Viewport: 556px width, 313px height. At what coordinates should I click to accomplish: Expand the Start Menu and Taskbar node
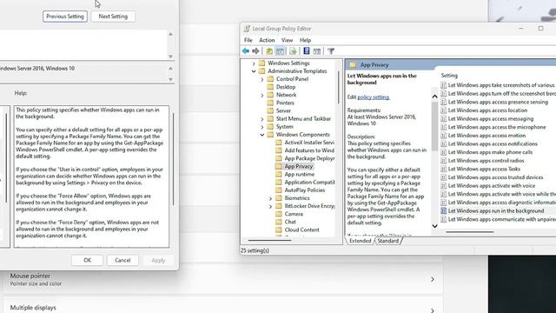pos(262,119)
